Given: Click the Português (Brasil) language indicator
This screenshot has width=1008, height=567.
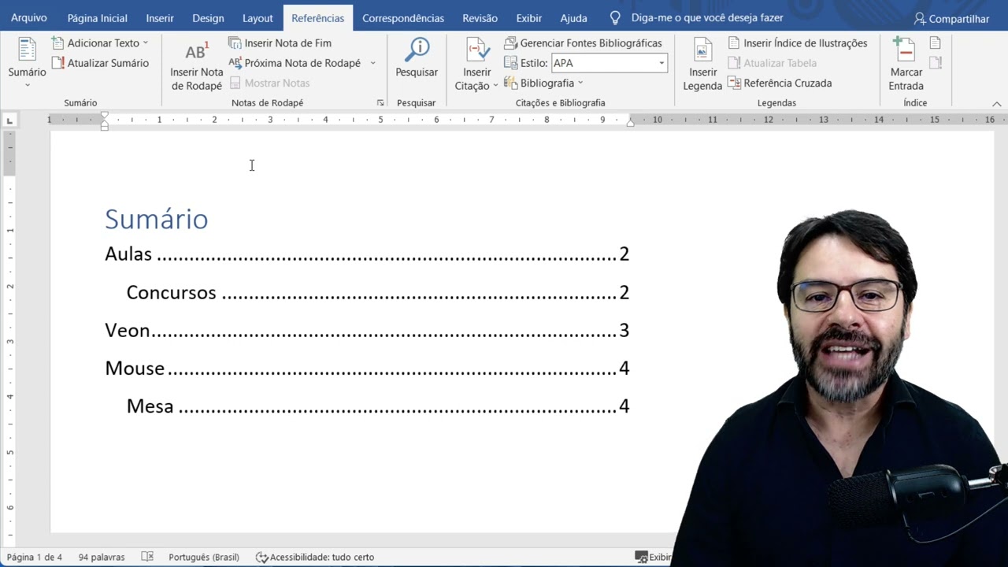Looking at the screenshot, I should pos(204,557).
